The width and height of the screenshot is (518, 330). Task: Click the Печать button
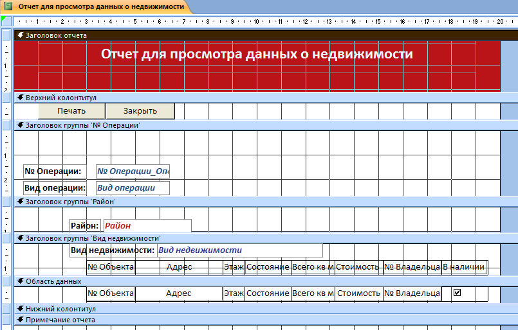point(71,111)
